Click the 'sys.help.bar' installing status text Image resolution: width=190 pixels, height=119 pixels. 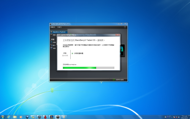point(69,65)
